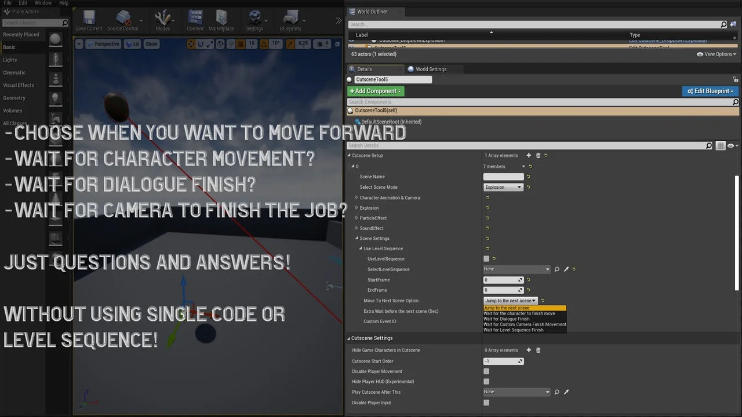Browse to SelectLevelSequence asset with magnifier icon
Screen dimensions: 742x417
[556, 269]
